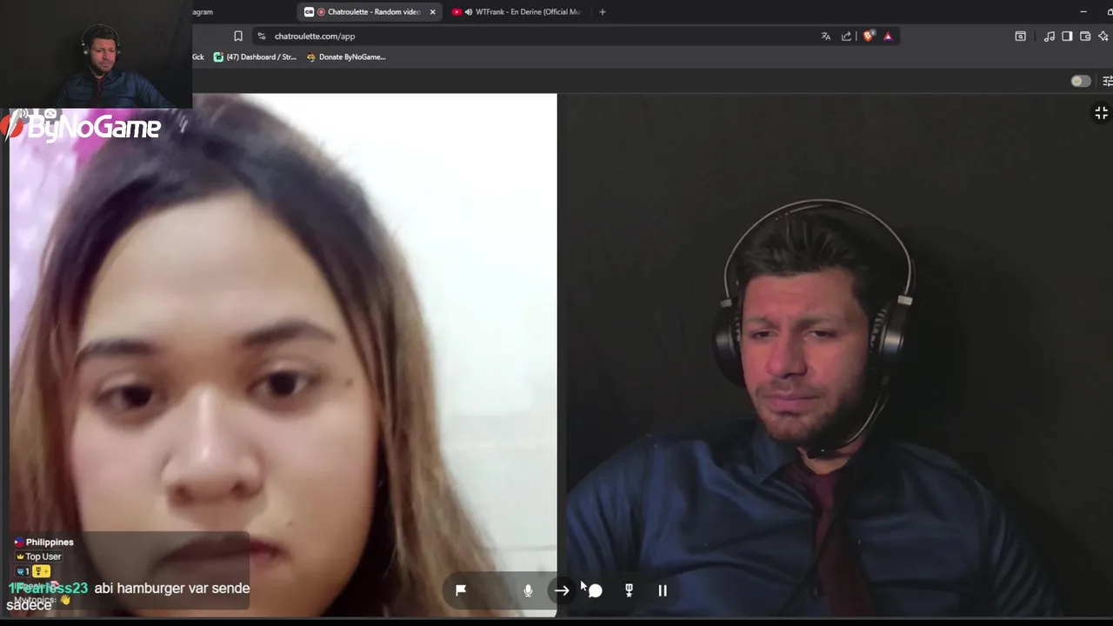1113x626 pixels.
Task: Toggle the switch near the settings sliders
Action: point(1080,81)
